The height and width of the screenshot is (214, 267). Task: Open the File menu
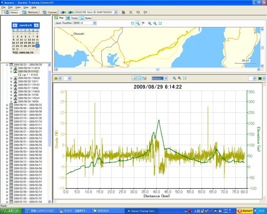3,7
